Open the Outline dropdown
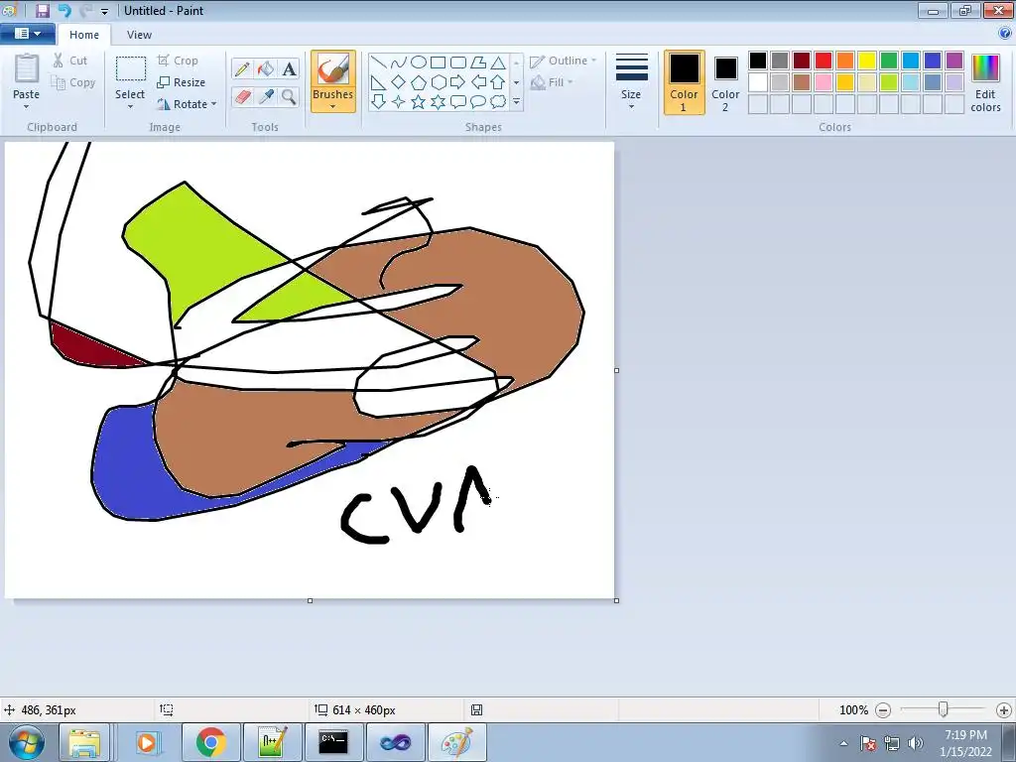This screenshot has width=1016, height=762. coord(563,61)
